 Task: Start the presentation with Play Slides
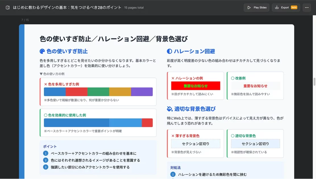pos(257,7)
